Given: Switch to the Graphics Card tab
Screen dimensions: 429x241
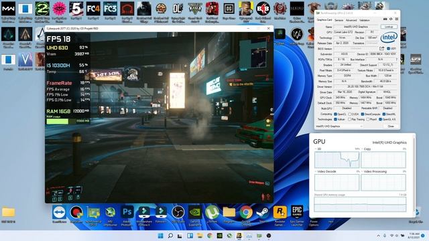Looking at the screenshot, I should coord(324,20).
